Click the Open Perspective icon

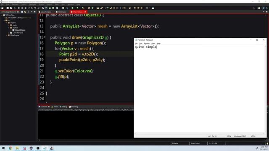point(259,8)
